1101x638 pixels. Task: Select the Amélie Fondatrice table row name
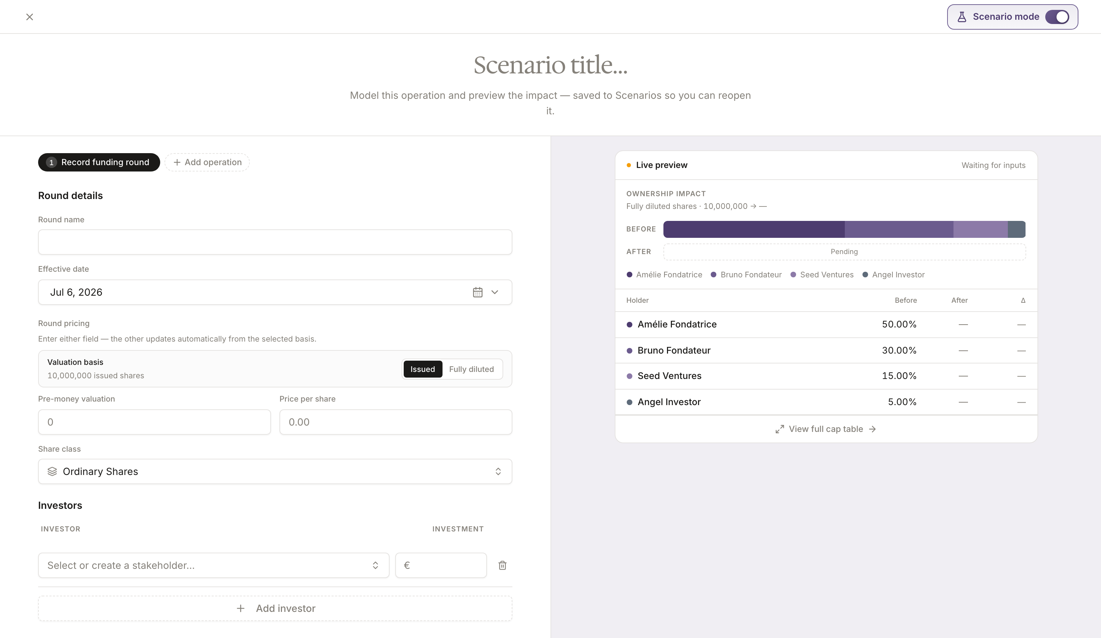tap(677, 325)
